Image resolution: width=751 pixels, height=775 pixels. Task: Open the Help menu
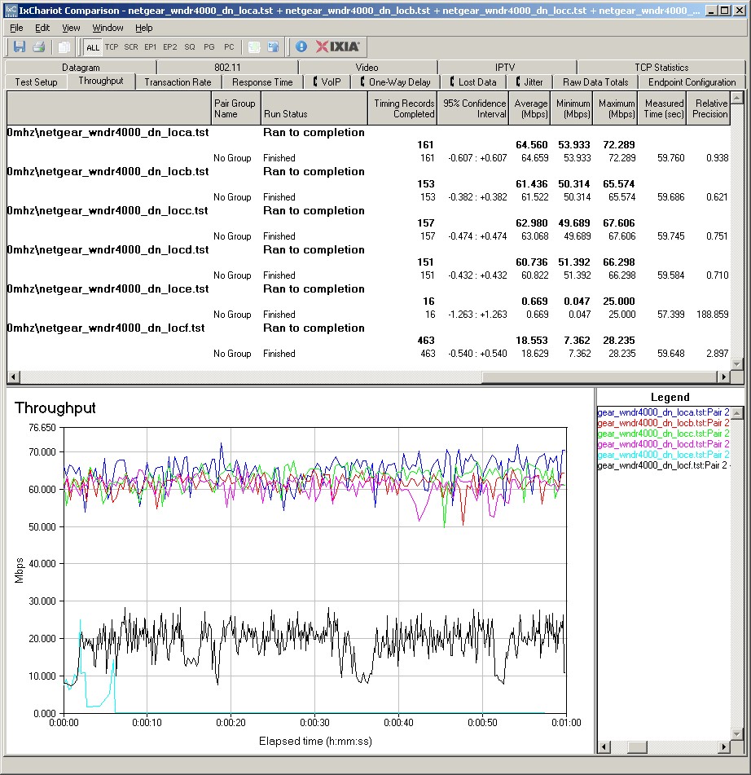point(144,28)
